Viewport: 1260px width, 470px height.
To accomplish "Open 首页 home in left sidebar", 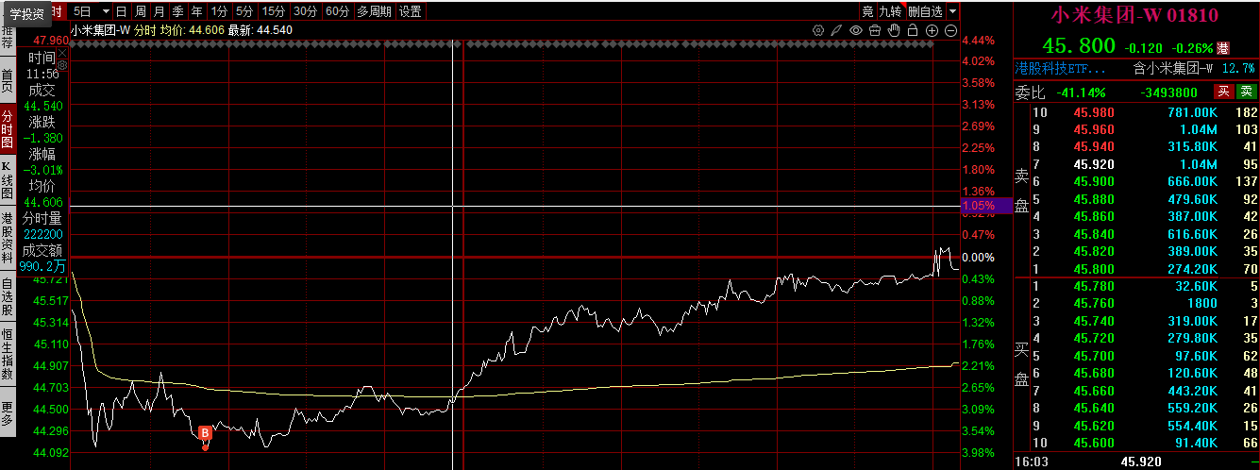I will [8, 79].
